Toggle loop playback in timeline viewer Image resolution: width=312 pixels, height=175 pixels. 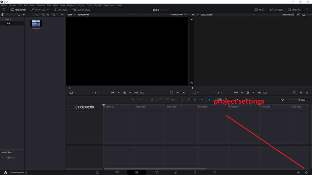[265, 93]
